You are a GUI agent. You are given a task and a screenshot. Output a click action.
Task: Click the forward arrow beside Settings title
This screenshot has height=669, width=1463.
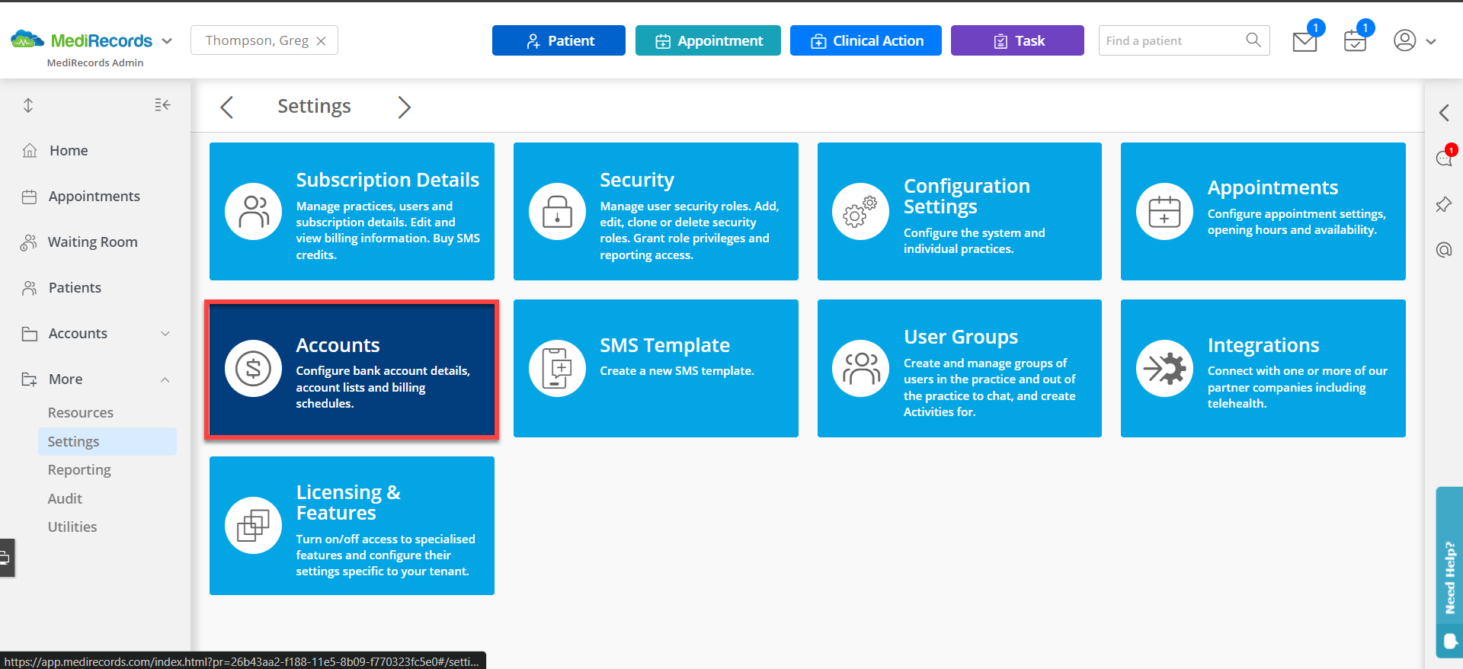pyautogui.click(x=404, y=107)
